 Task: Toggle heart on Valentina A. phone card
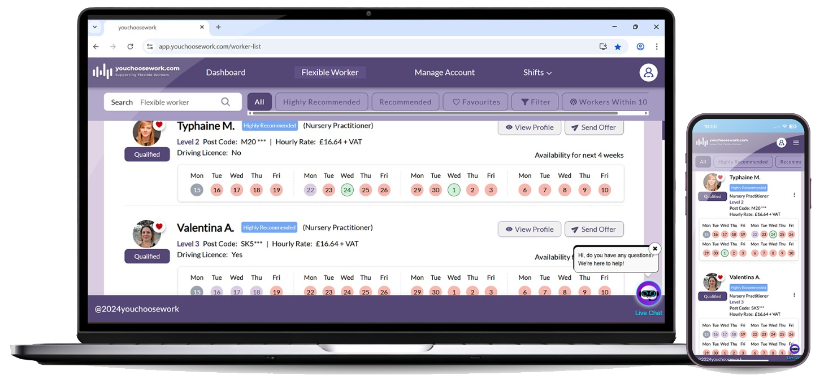tap(720, 277)
